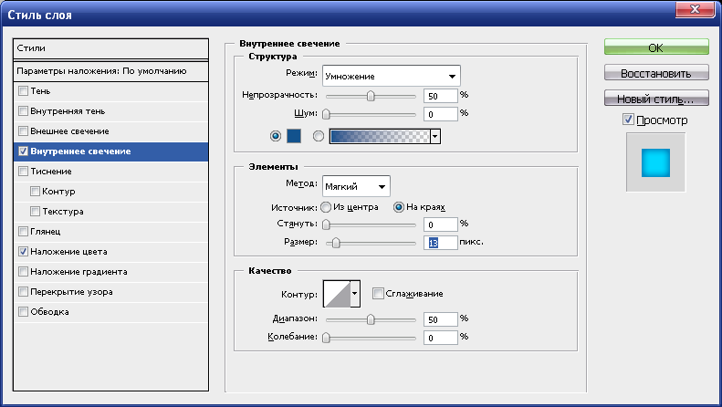Click the Восстановить button
Screen dimensions: 722x407
point(656,73)
